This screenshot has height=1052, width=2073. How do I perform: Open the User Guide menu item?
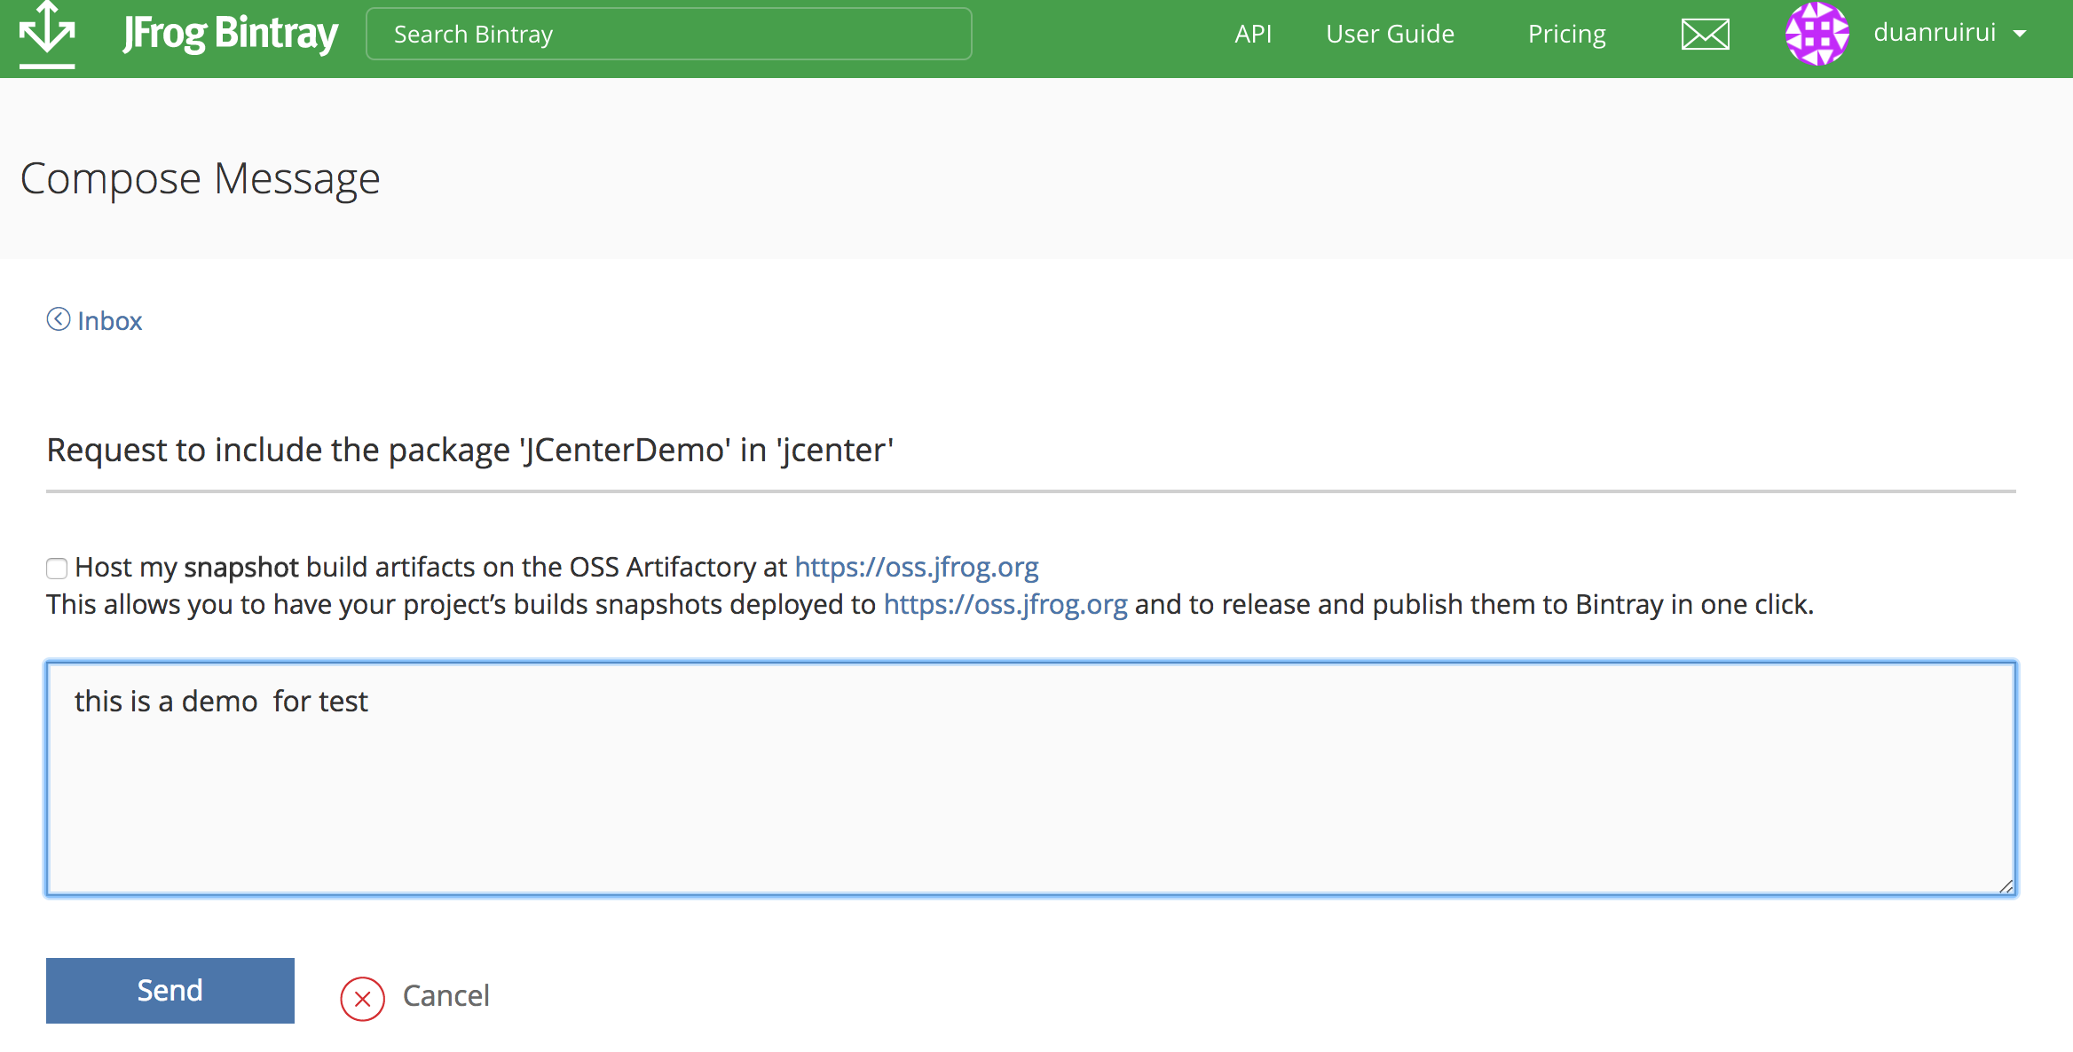pos(1390,34)
